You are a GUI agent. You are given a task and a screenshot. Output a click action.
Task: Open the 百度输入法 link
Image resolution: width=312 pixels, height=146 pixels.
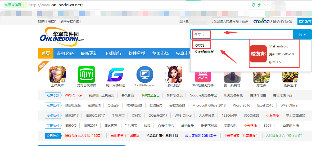291,126
